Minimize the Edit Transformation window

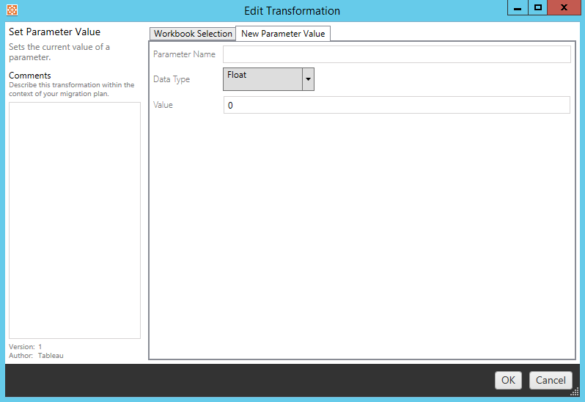pos(518,8)
